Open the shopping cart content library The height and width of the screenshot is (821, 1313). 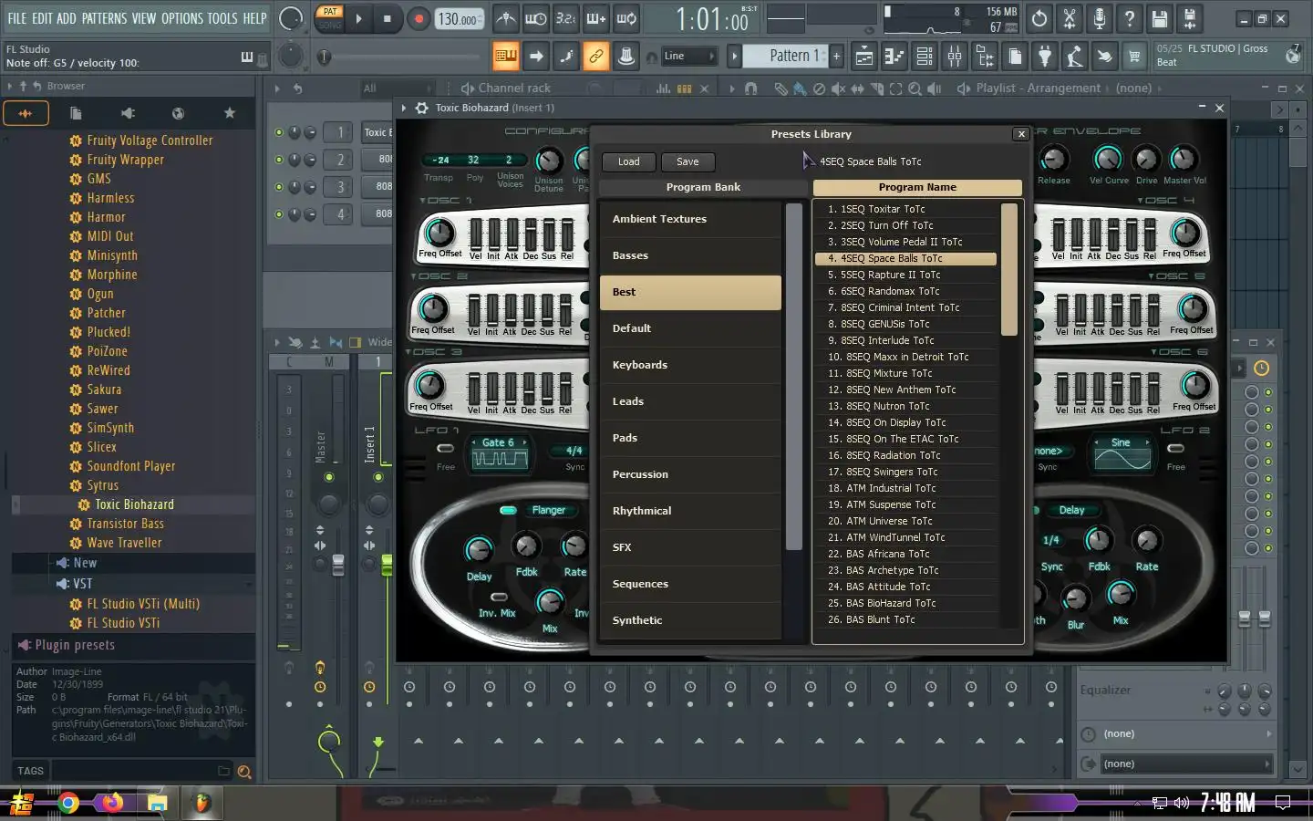[x=1134, y=57]
